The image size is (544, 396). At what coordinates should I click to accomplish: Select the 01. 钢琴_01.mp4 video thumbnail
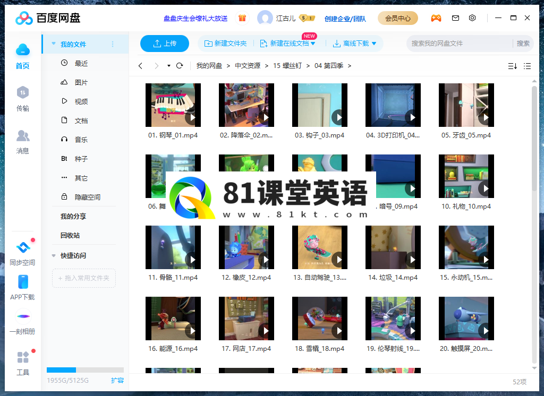tap(173, 105)
